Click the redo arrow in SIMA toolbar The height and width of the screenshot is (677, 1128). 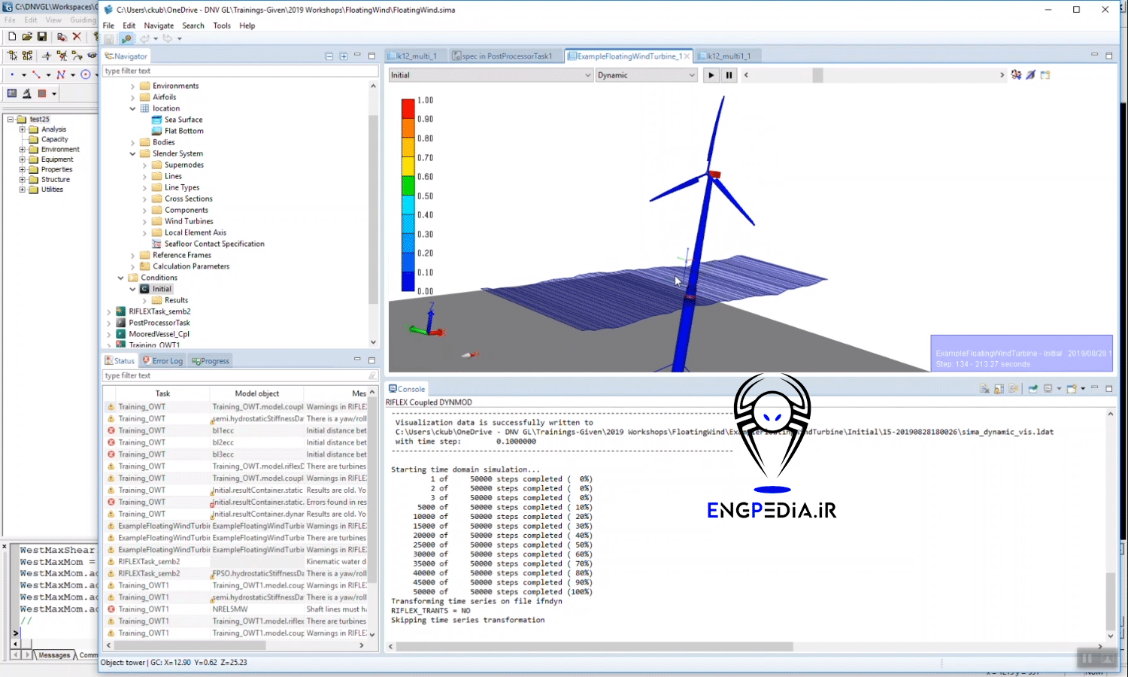(x=167, y=38)
